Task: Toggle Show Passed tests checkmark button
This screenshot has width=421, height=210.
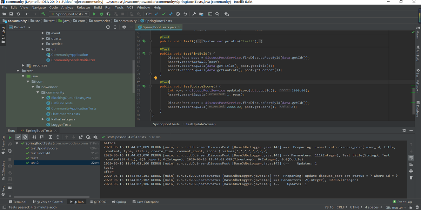Action: coord(18,137)
